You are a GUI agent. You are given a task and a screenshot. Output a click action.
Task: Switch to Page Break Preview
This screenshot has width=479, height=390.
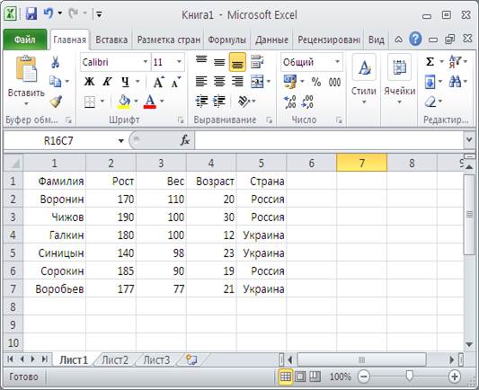(315, 377)
